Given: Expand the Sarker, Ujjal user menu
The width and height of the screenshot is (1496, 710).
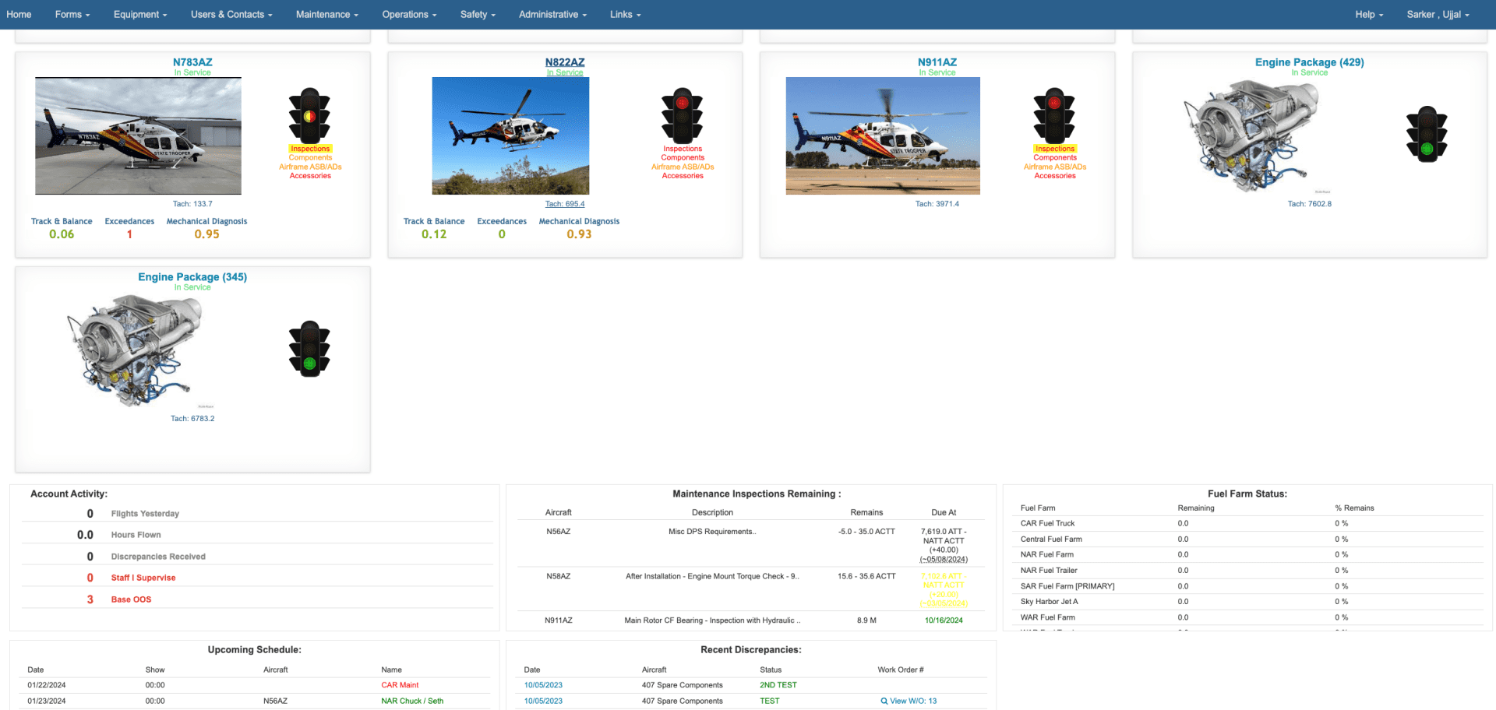Looking at the screenshot, I should coord(1438,14).
